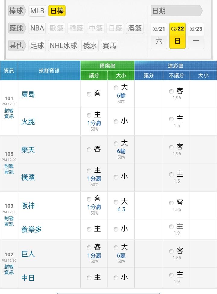Select 主 1.9 moneyline for 中日

[171, 275]
